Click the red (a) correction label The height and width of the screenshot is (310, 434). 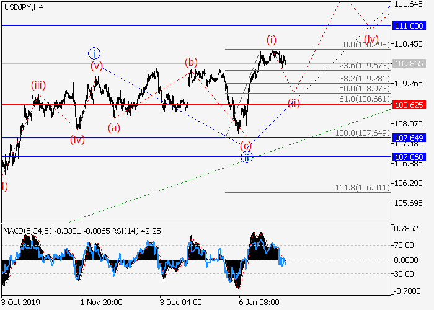tap(113, 128)
